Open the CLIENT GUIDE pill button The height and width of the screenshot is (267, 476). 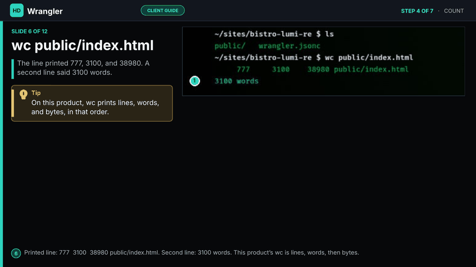tap(163, 10)
